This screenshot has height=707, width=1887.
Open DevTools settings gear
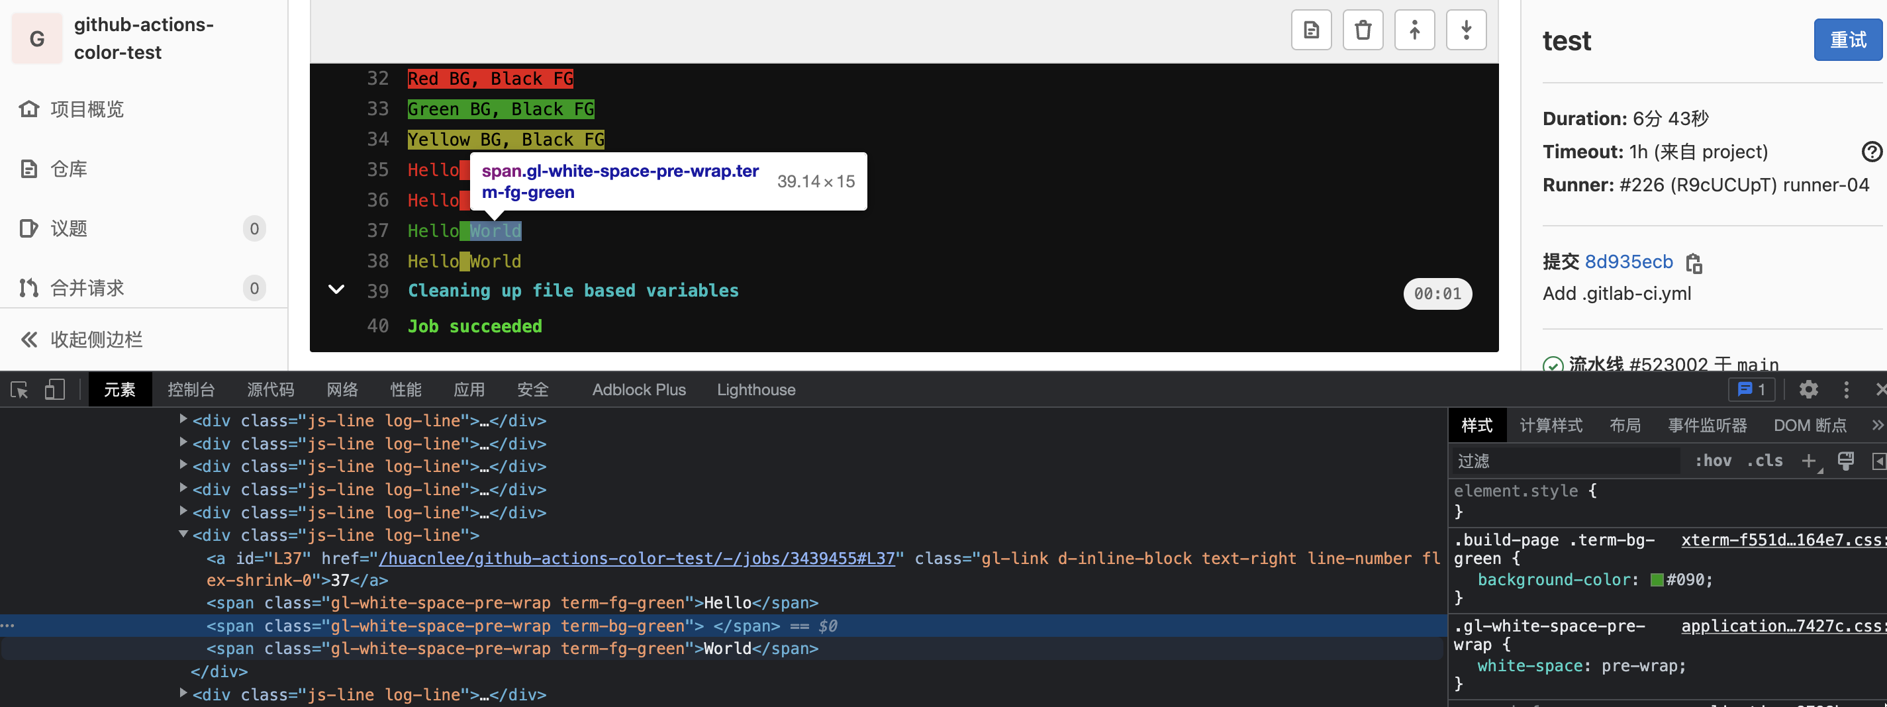(1809, 390)
